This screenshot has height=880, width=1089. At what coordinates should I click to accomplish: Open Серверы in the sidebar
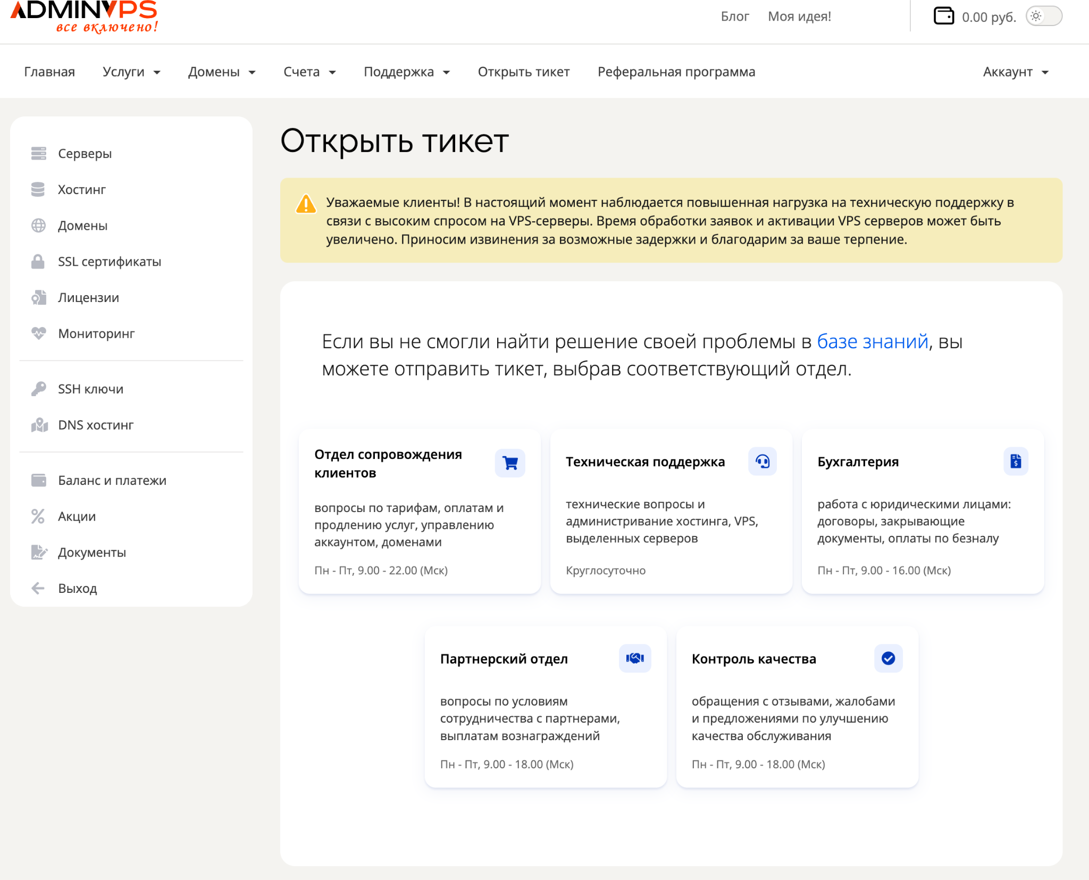click(x=85, y=154)
